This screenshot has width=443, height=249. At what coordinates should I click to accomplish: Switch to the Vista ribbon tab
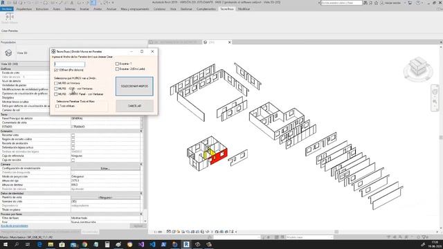click(173, 9)
